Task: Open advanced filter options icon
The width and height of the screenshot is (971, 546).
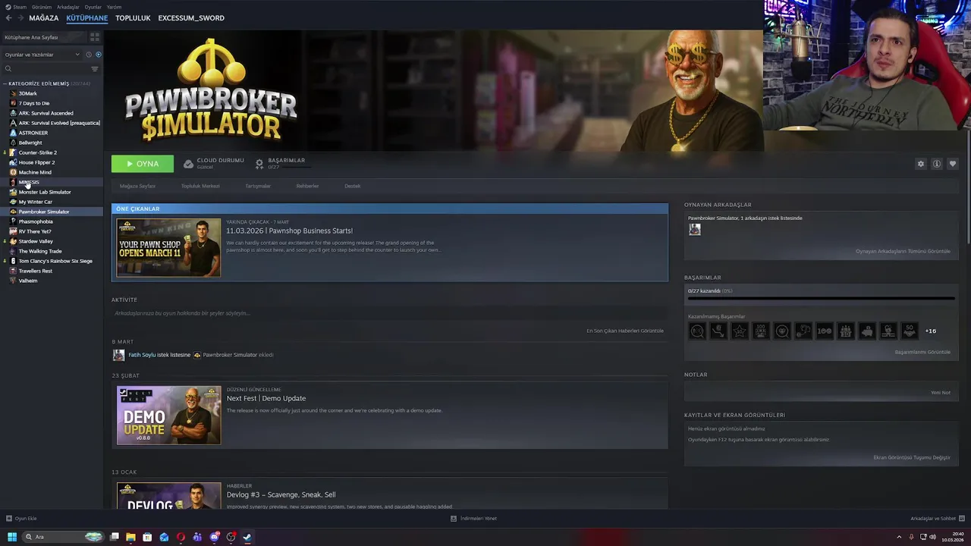Action: [x=95, y=68]
